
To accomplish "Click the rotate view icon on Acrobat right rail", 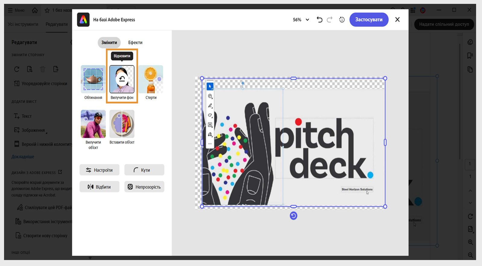I will pyautogui.click(x=470, y=216).
